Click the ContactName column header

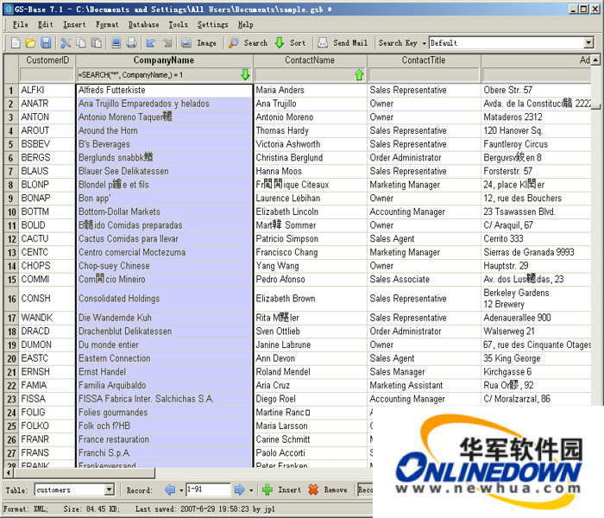pyautogui.click(x=310, y=60)
